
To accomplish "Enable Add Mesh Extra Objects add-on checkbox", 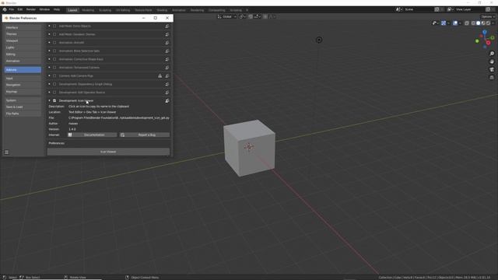I will [54, 26].
